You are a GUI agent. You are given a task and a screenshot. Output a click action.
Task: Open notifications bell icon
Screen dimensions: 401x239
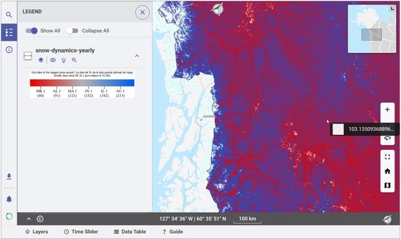9,199
